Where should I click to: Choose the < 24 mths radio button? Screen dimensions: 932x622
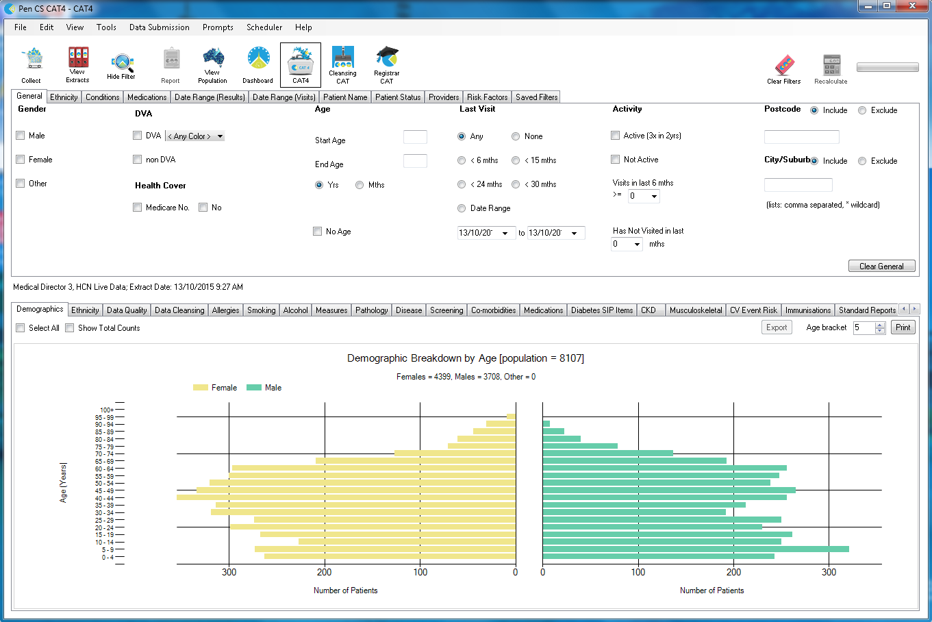tap(462, 184)
